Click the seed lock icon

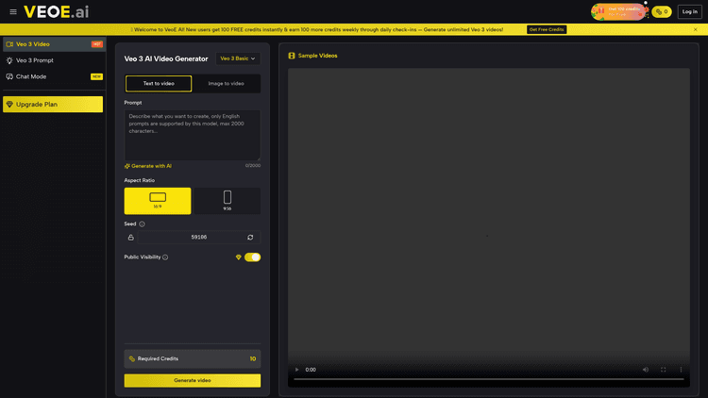click(131, 238)
